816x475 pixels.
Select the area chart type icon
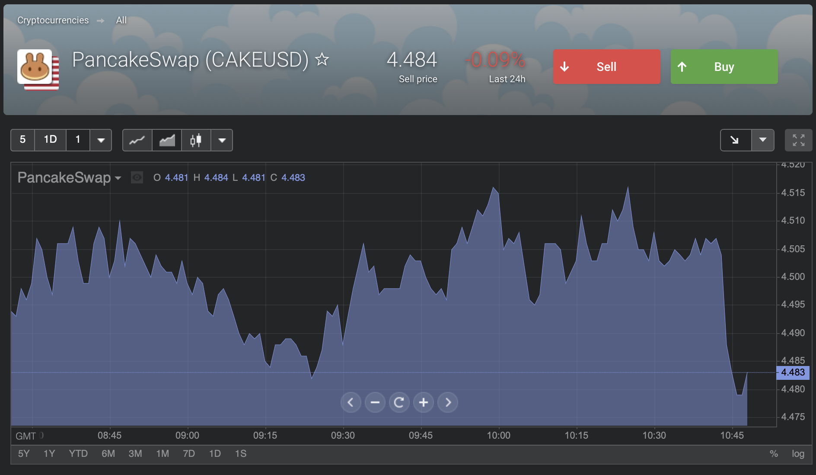[167, 140]
